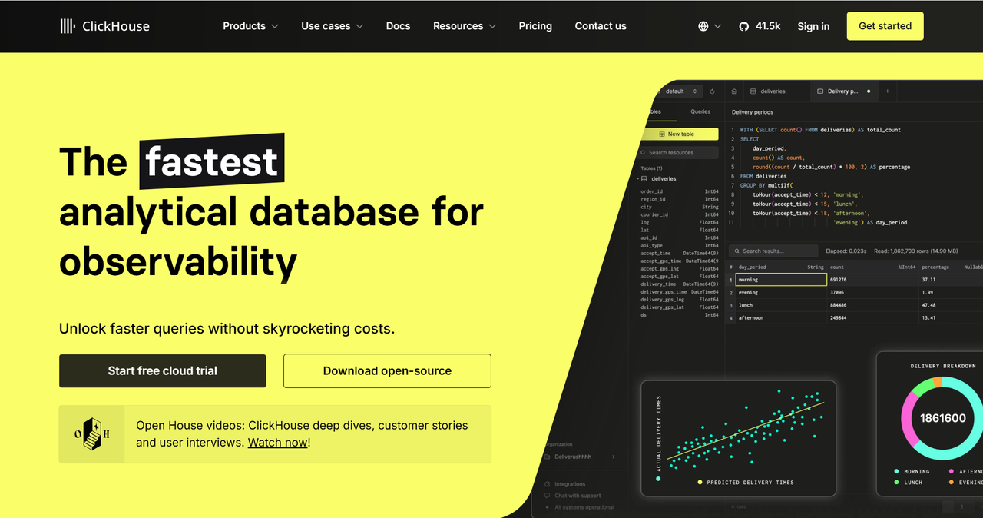
Task: Expand the Resources menu
Action: coord(465,26)
